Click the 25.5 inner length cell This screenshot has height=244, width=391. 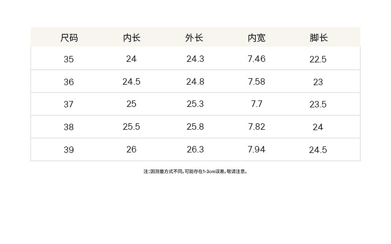pyautogui.click(x=131, y=127)
